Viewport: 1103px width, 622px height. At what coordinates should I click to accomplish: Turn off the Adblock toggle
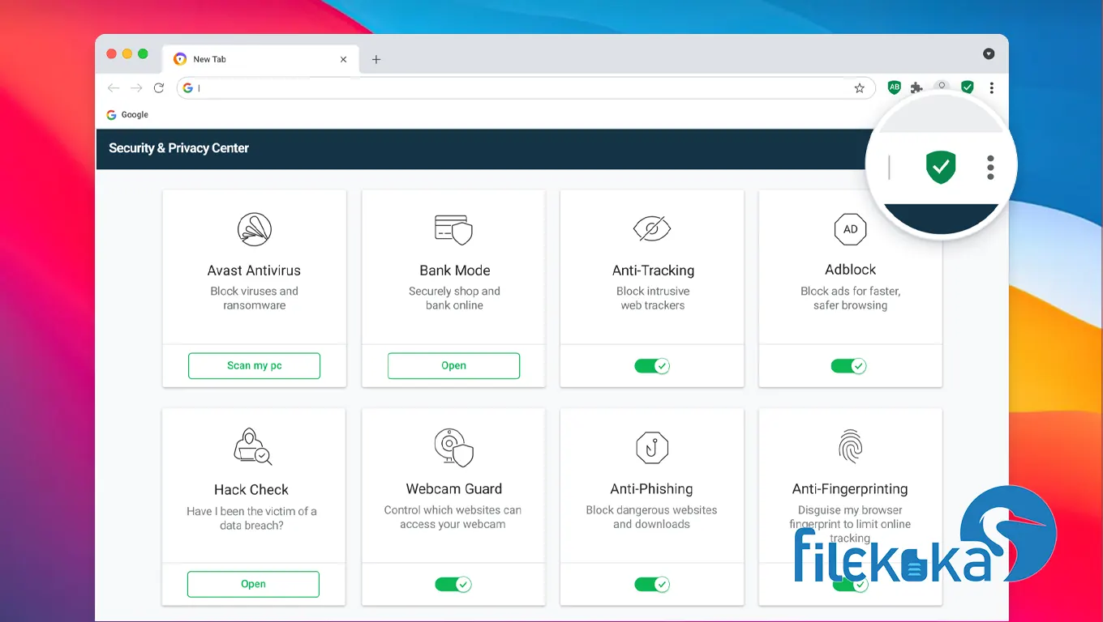coord(849,366)
